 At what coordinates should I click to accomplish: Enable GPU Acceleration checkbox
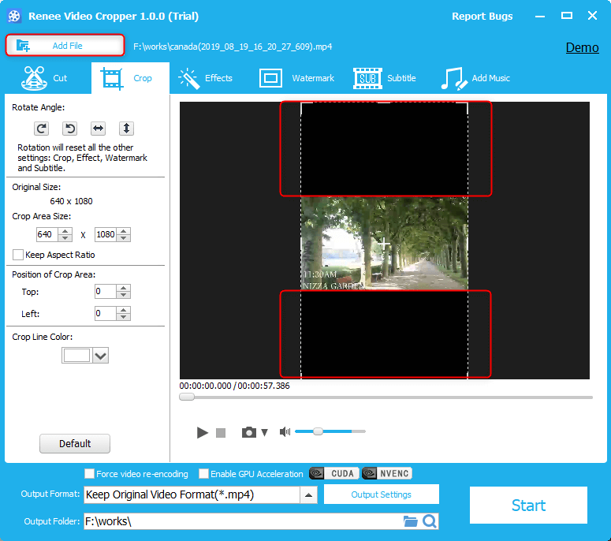204,474
